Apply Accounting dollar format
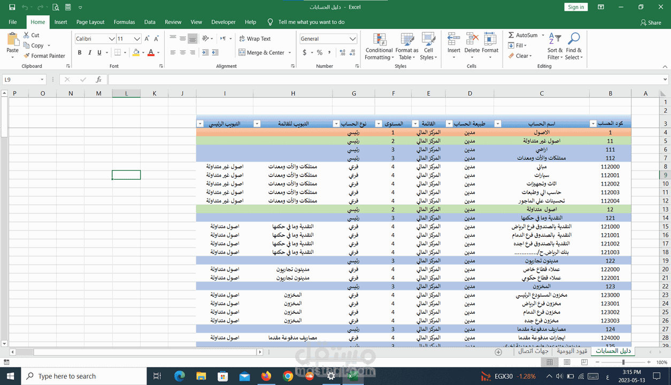The image size is (671, 385). [305, 52]
